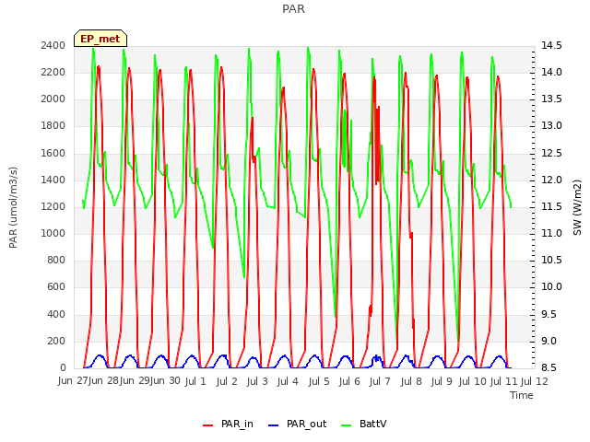Click the 'Jul 3' x-axis tick label
This screenshot has height=442, width=590.
click(x=257, y=381)
